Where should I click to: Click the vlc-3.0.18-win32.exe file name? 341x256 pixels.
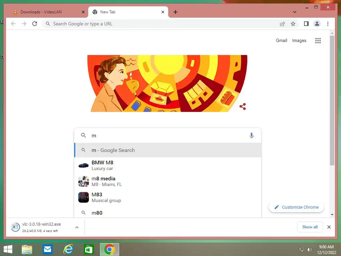tap(42, 224)
